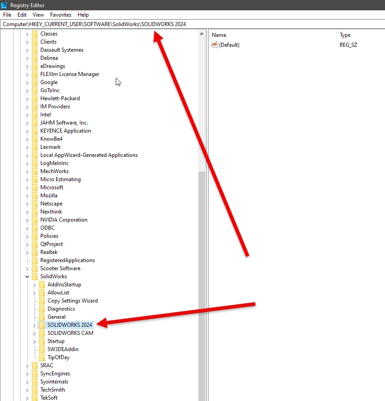Screen dimensions: 385x401
Task: Collapse the SolidWorks key
Action: 27,277
